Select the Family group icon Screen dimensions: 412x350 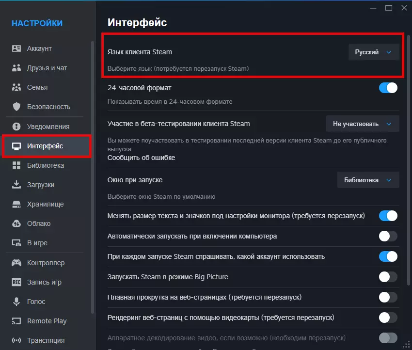pos(16,87)
